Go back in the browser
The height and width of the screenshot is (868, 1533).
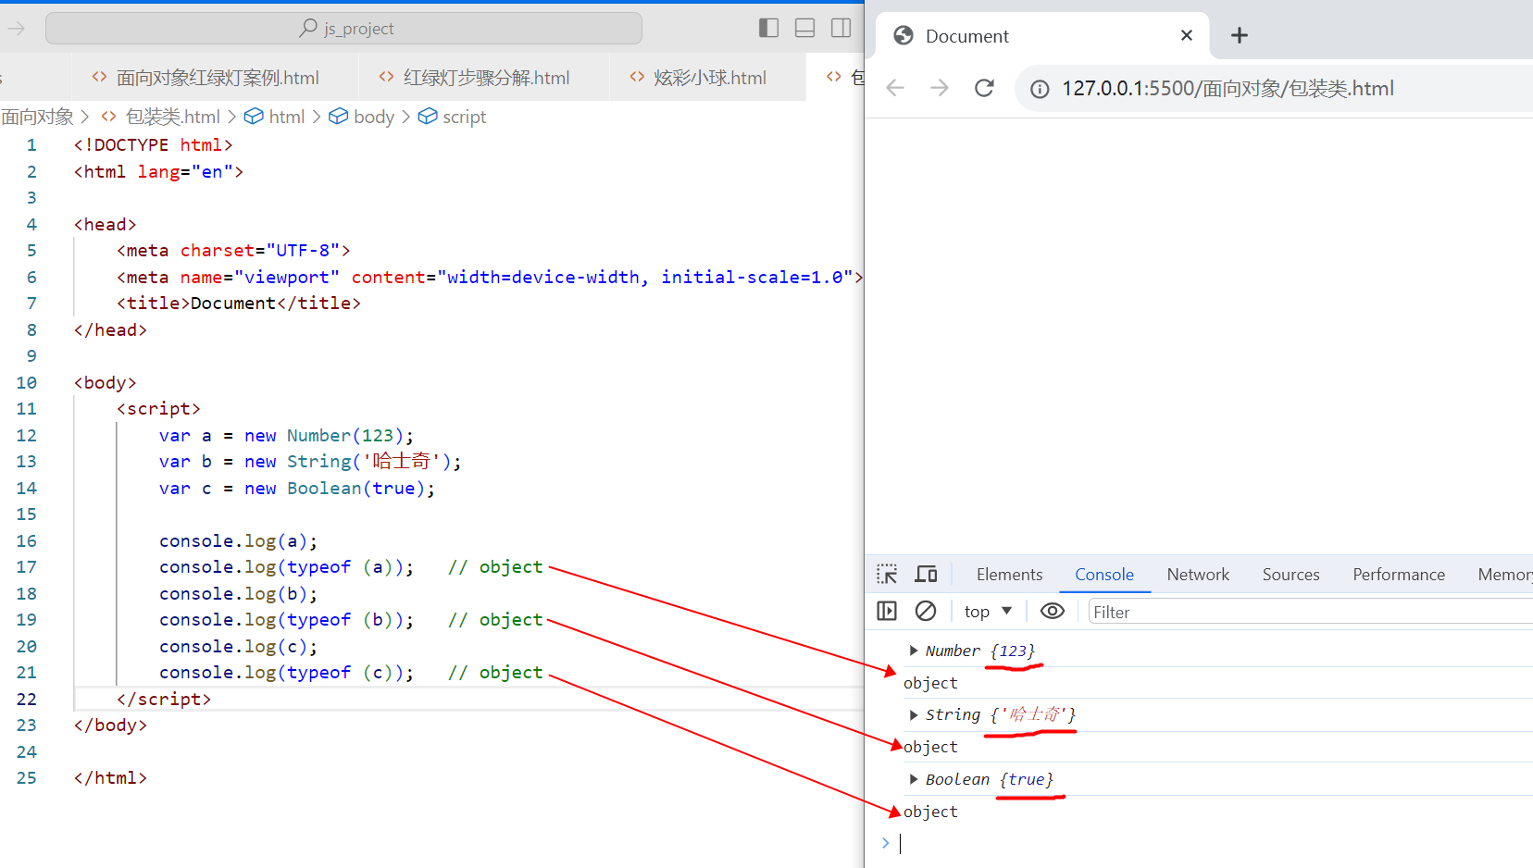pos(895,88)
